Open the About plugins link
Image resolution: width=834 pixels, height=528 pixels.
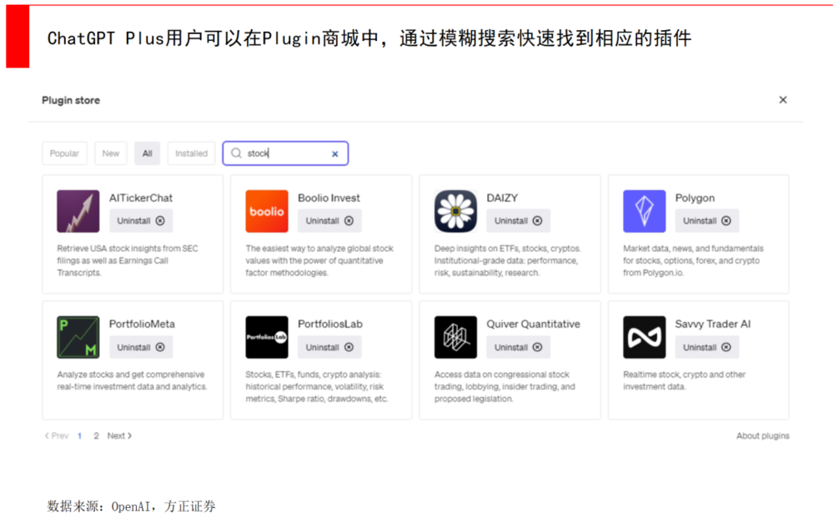point(762,435)
